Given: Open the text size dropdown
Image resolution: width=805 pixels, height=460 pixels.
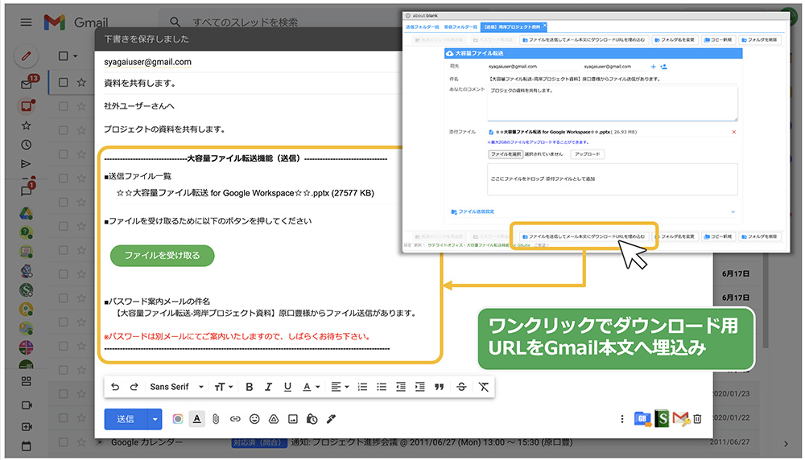Looking at the screenshot, I should [223, 387].
